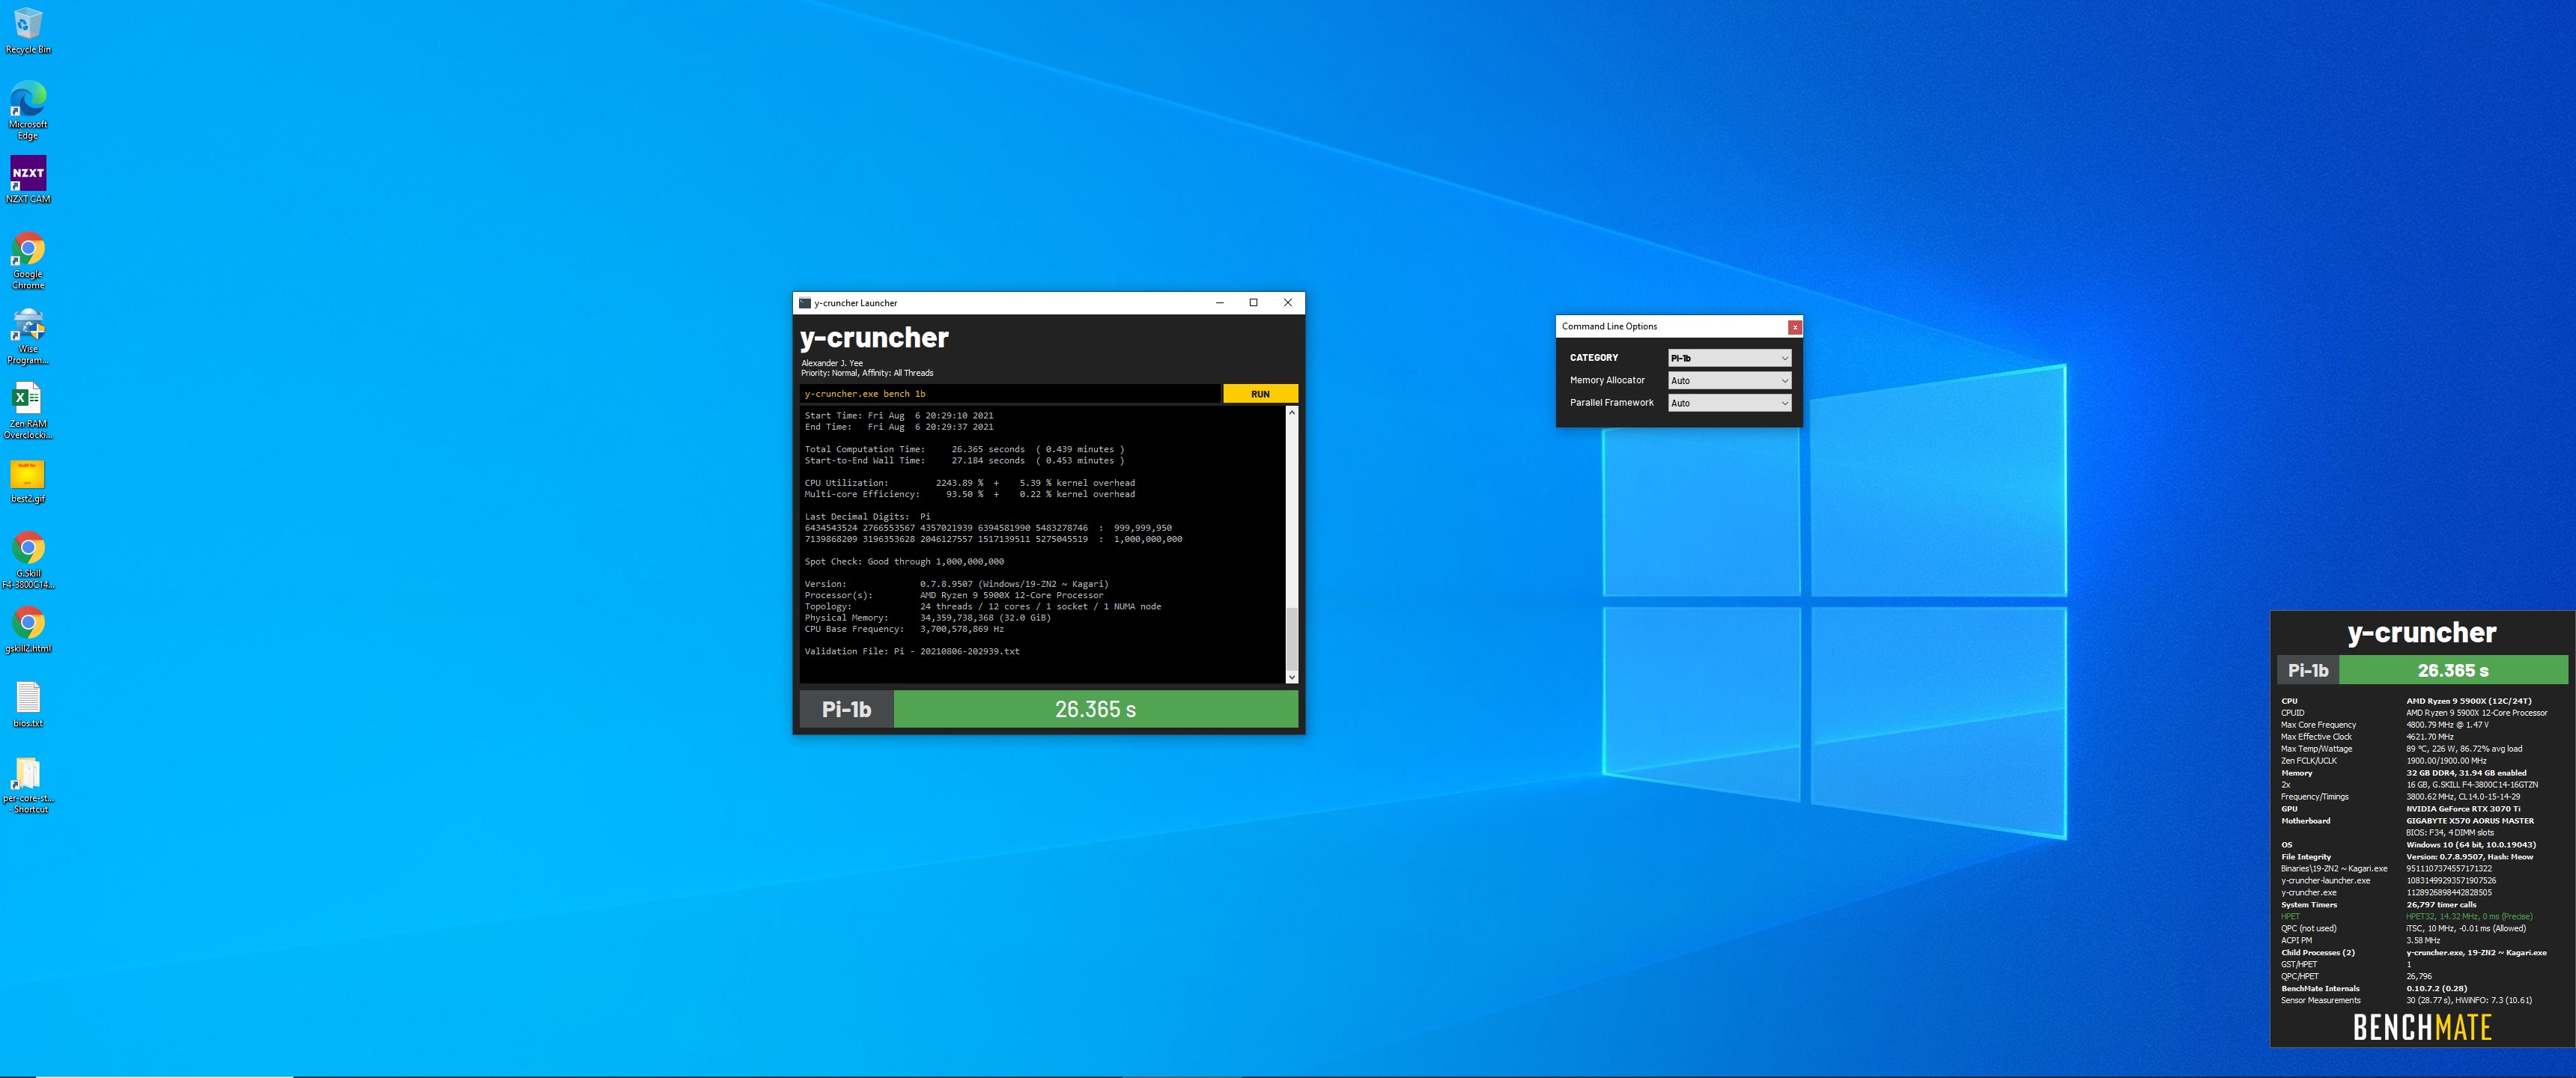Click the 'Alexander J. Yee' author text
The image size is (2576, 1078).
tap(832, 363)
